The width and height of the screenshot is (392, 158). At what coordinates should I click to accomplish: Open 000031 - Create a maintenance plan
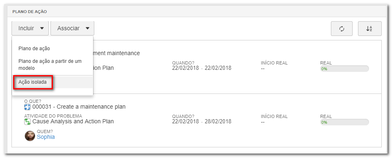[79, 107]
